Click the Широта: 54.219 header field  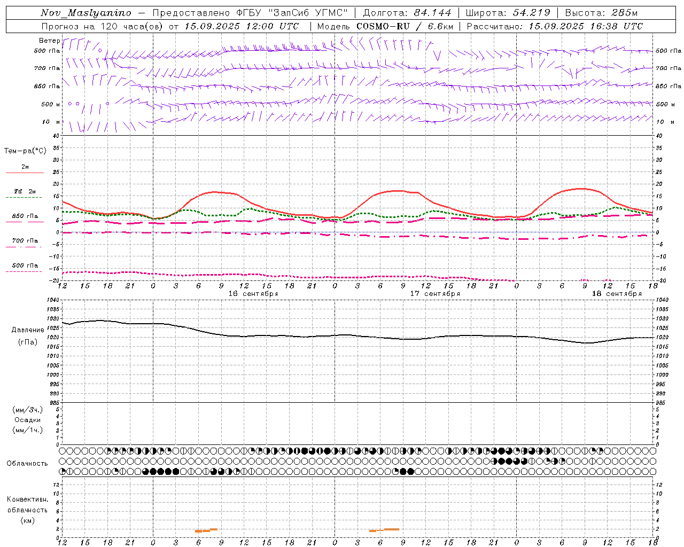coord(508,13)
